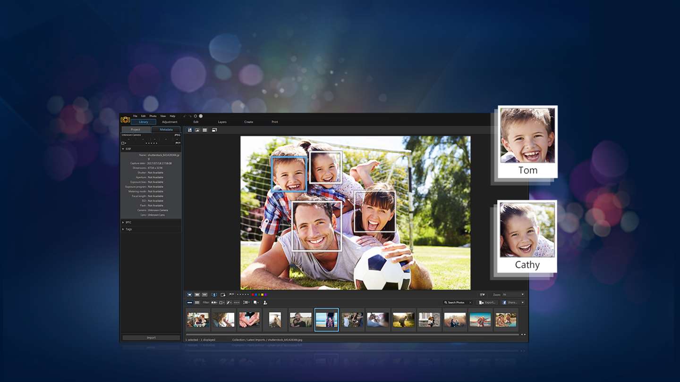Click the Import button
Screen dimensions: 680x382
tap(151, 338)
